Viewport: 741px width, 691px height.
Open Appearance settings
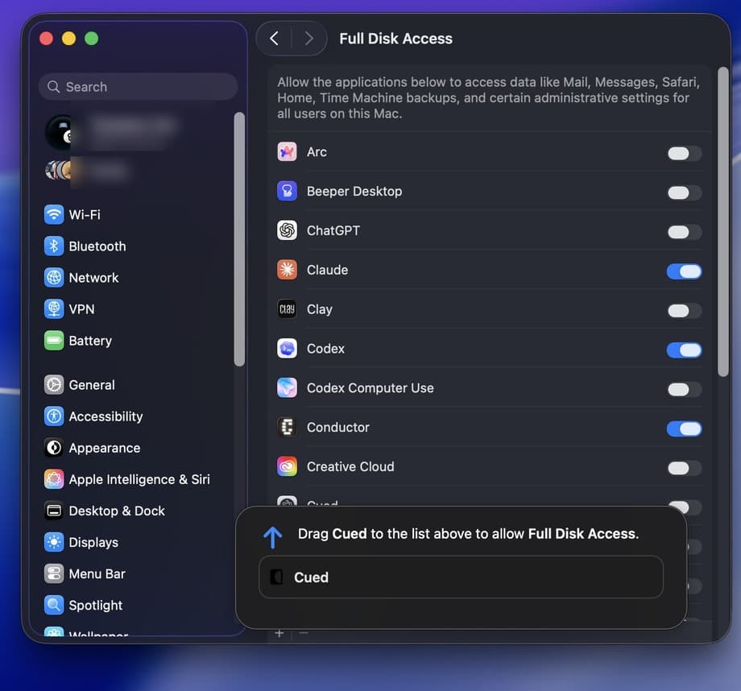136,448
